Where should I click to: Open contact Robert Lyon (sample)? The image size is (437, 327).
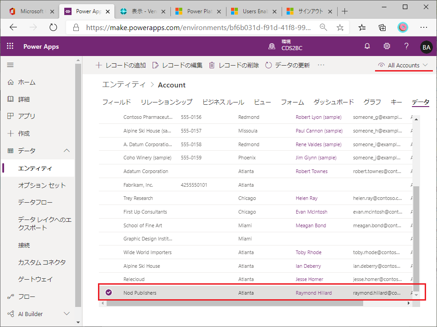319,117
